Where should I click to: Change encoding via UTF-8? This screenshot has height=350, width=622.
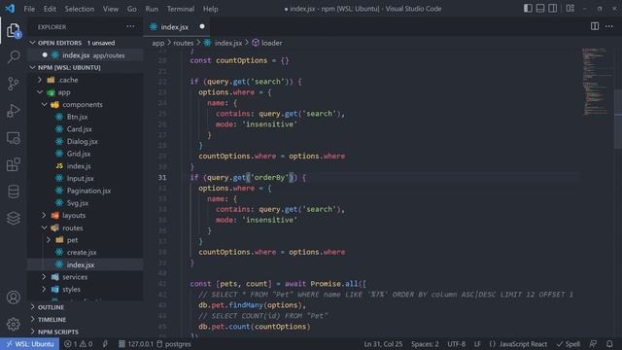pyautogui.click(x=456, y=344)
